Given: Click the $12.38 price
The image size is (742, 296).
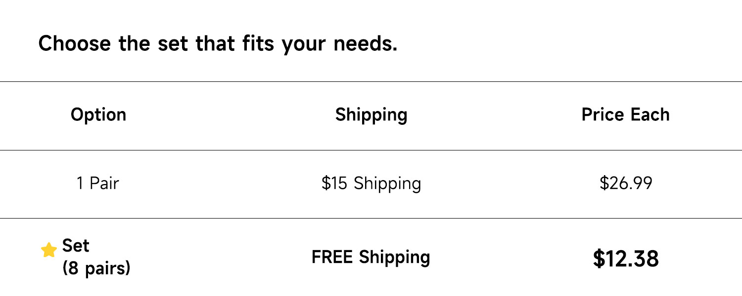Looking at the screenshot, I should [626, 259].
